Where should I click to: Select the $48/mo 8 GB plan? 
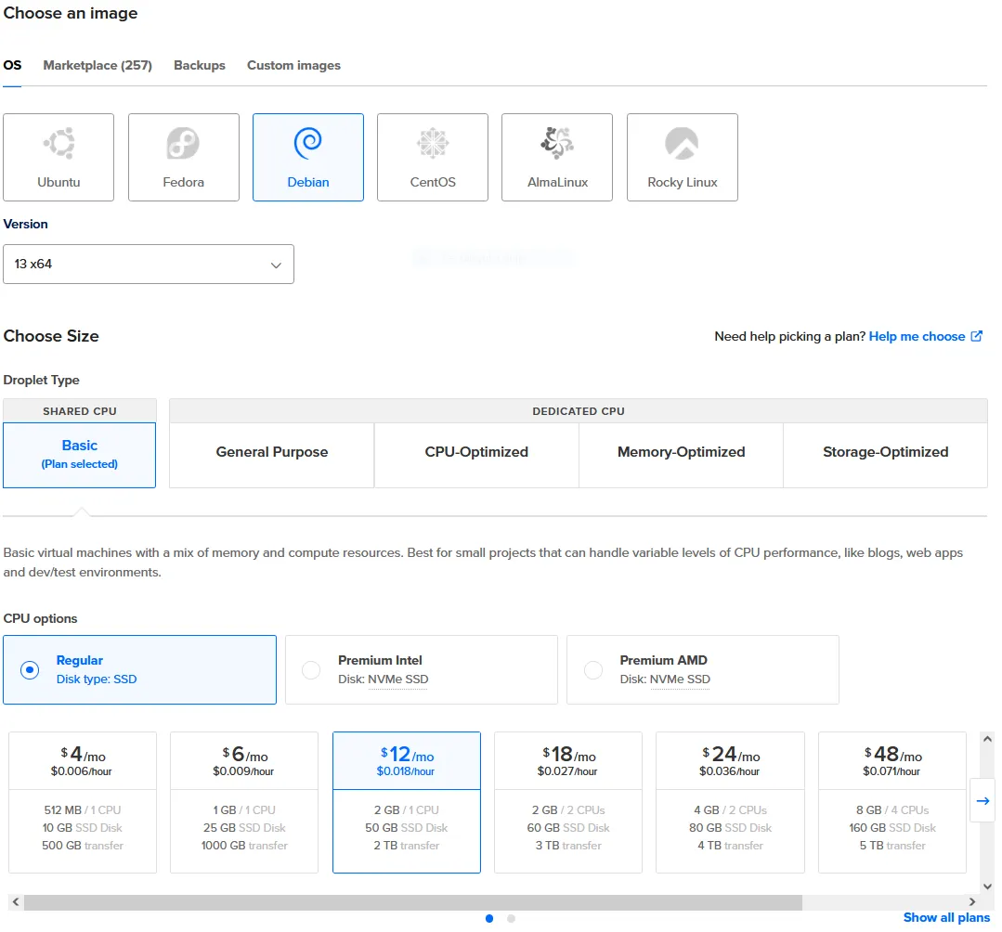pyautogui.click(x=892, y=802)
